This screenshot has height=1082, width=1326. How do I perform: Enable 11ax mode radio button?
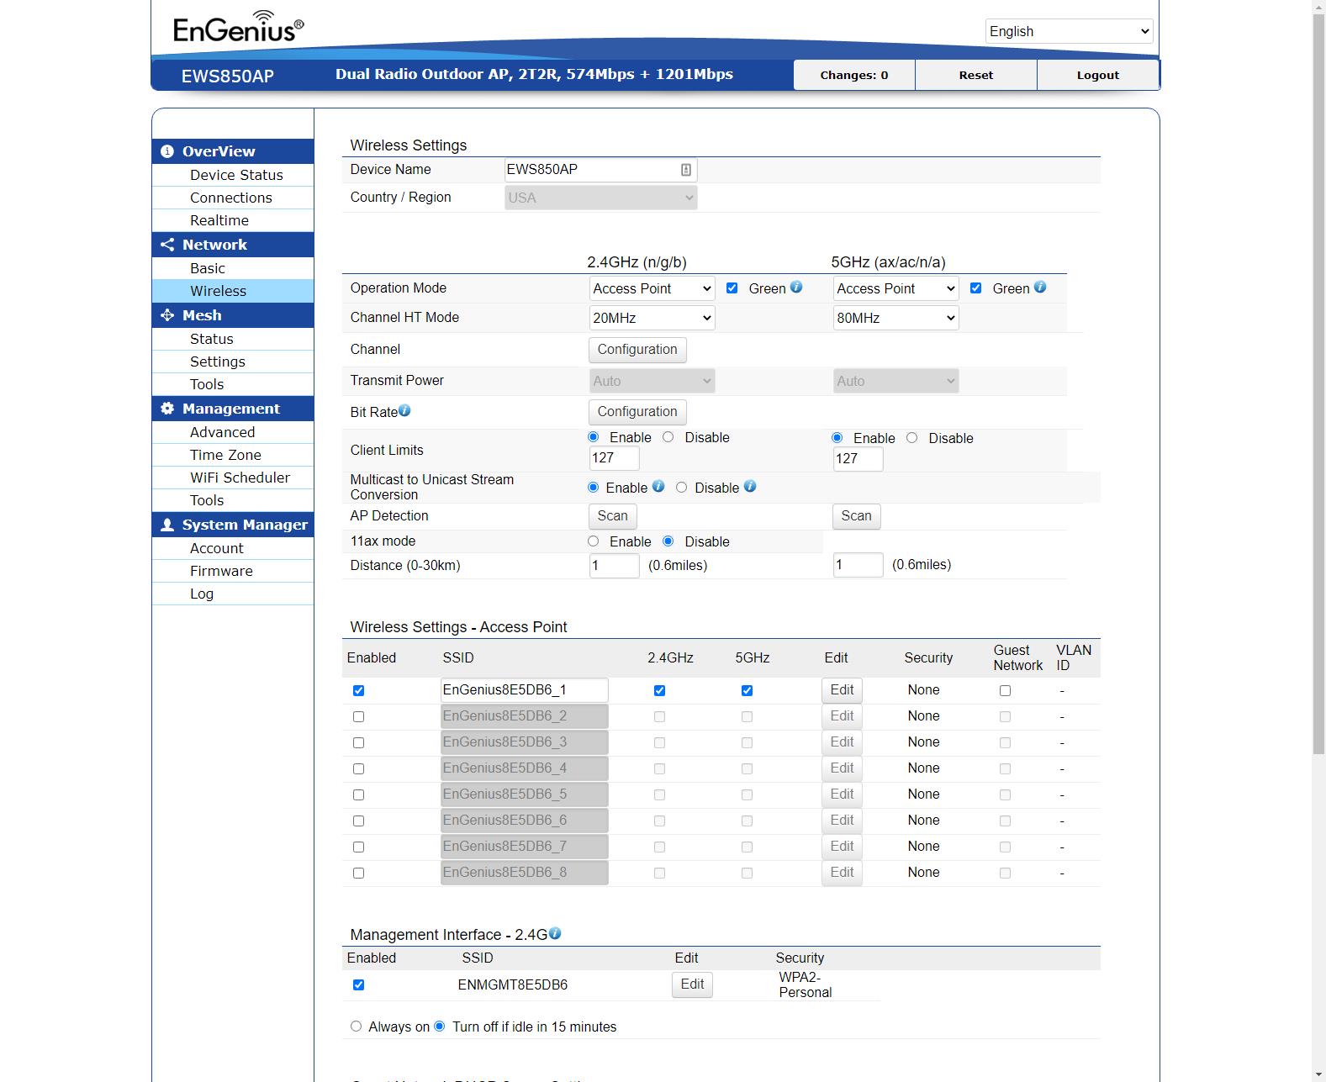594,541
